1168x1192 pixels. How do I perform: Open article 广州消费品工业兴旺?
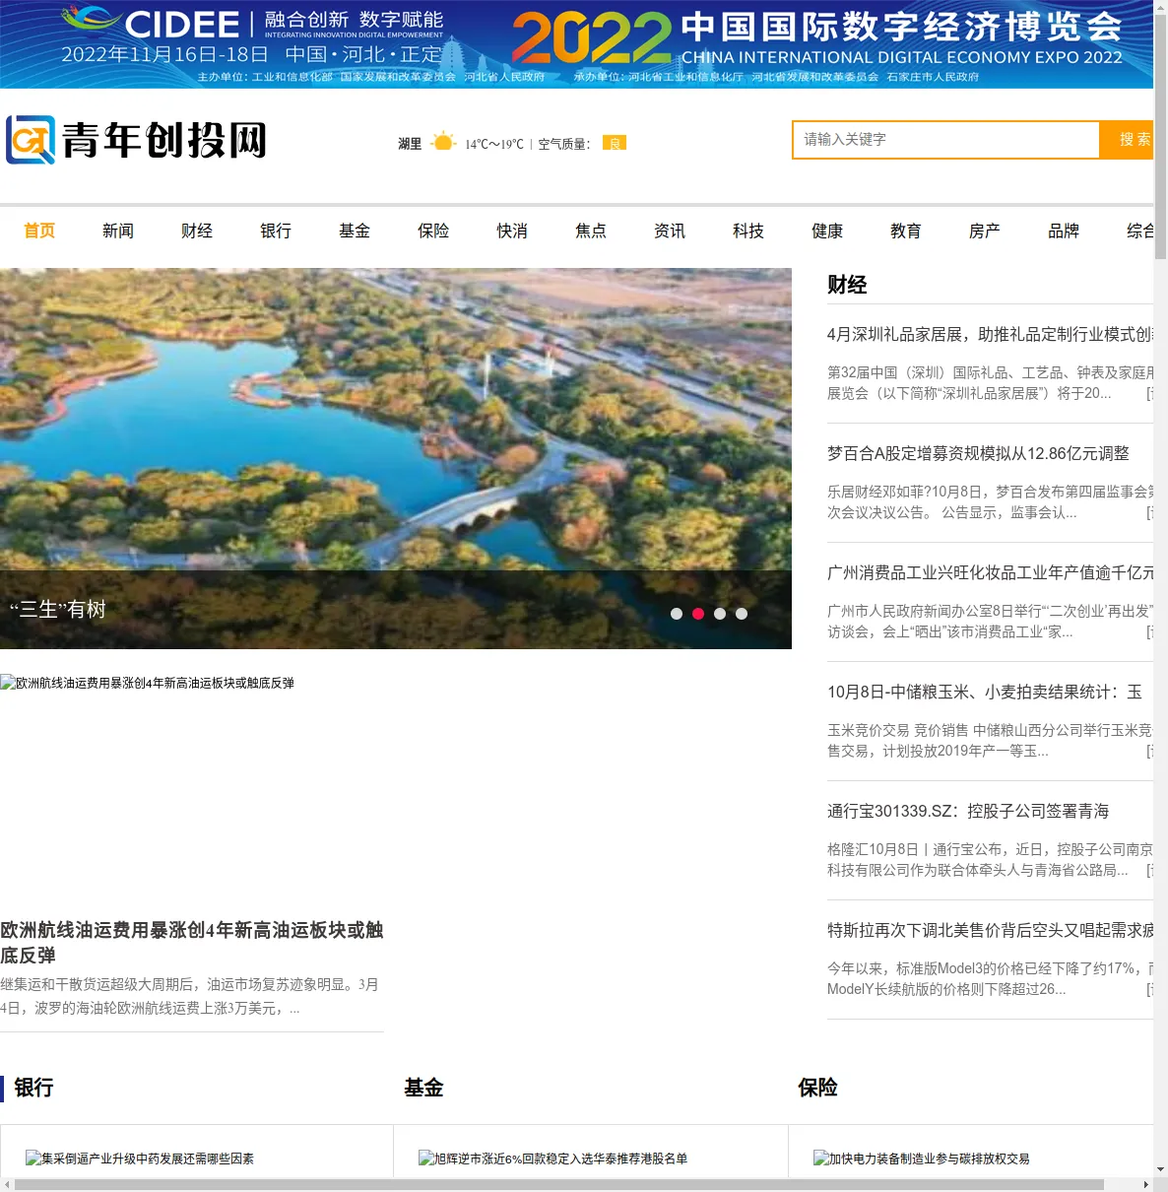[x=990, y=572]
